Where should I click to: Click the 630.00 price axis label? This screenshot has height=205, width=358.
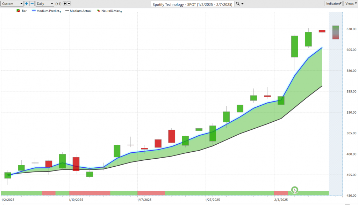tap(351, 29)
